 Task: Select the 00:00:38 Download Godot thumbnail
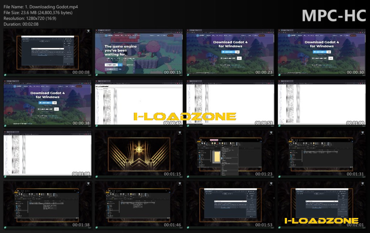coord(47,103)
